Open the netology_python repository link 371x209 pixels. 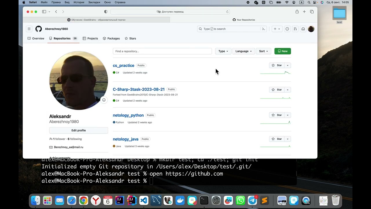(128, 115)
